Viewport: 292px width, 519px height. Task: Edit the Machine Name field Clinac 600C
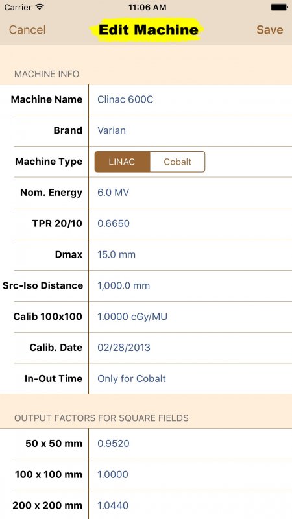point(190,99)
